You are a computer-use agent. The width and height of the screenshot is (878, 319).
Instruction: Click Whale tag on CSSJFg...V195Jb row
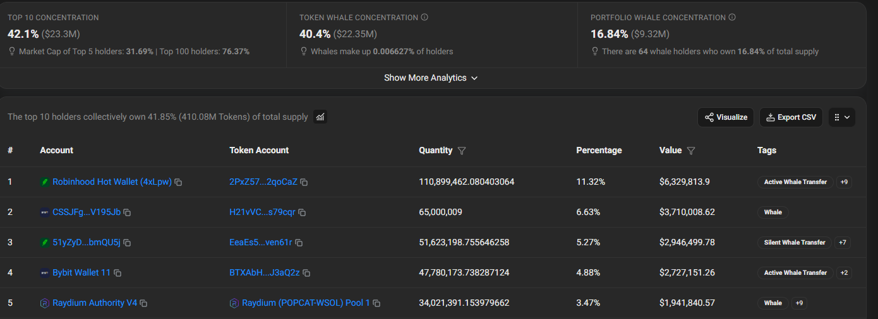point(773,212)
